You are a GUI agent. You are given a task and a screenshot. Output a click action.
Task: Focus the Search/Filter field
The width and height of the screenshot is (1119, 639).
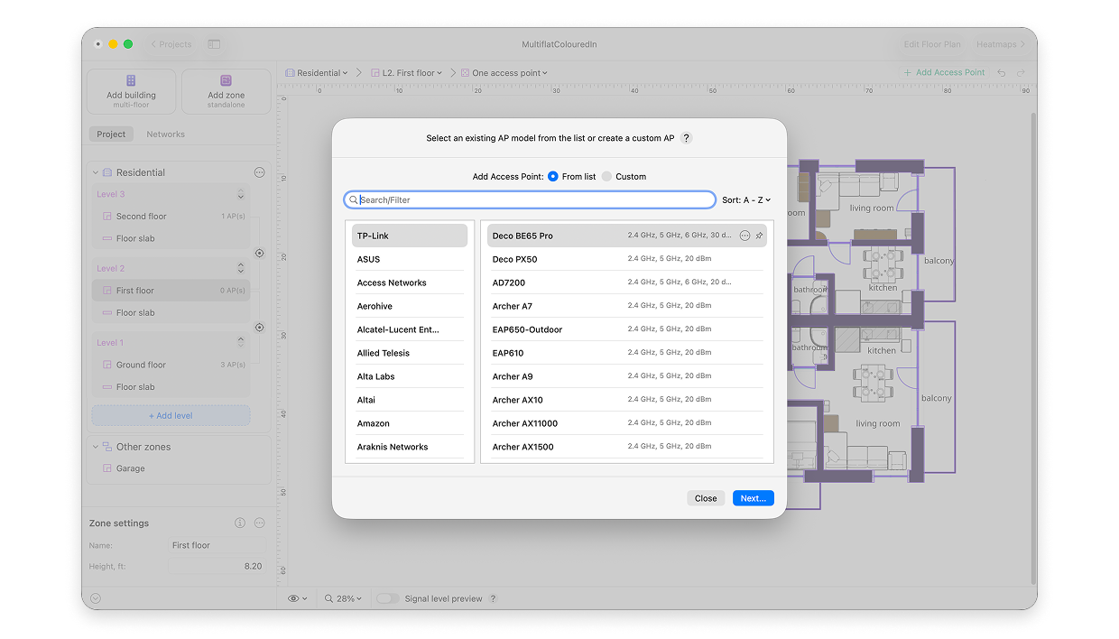[x=531, y=199]
